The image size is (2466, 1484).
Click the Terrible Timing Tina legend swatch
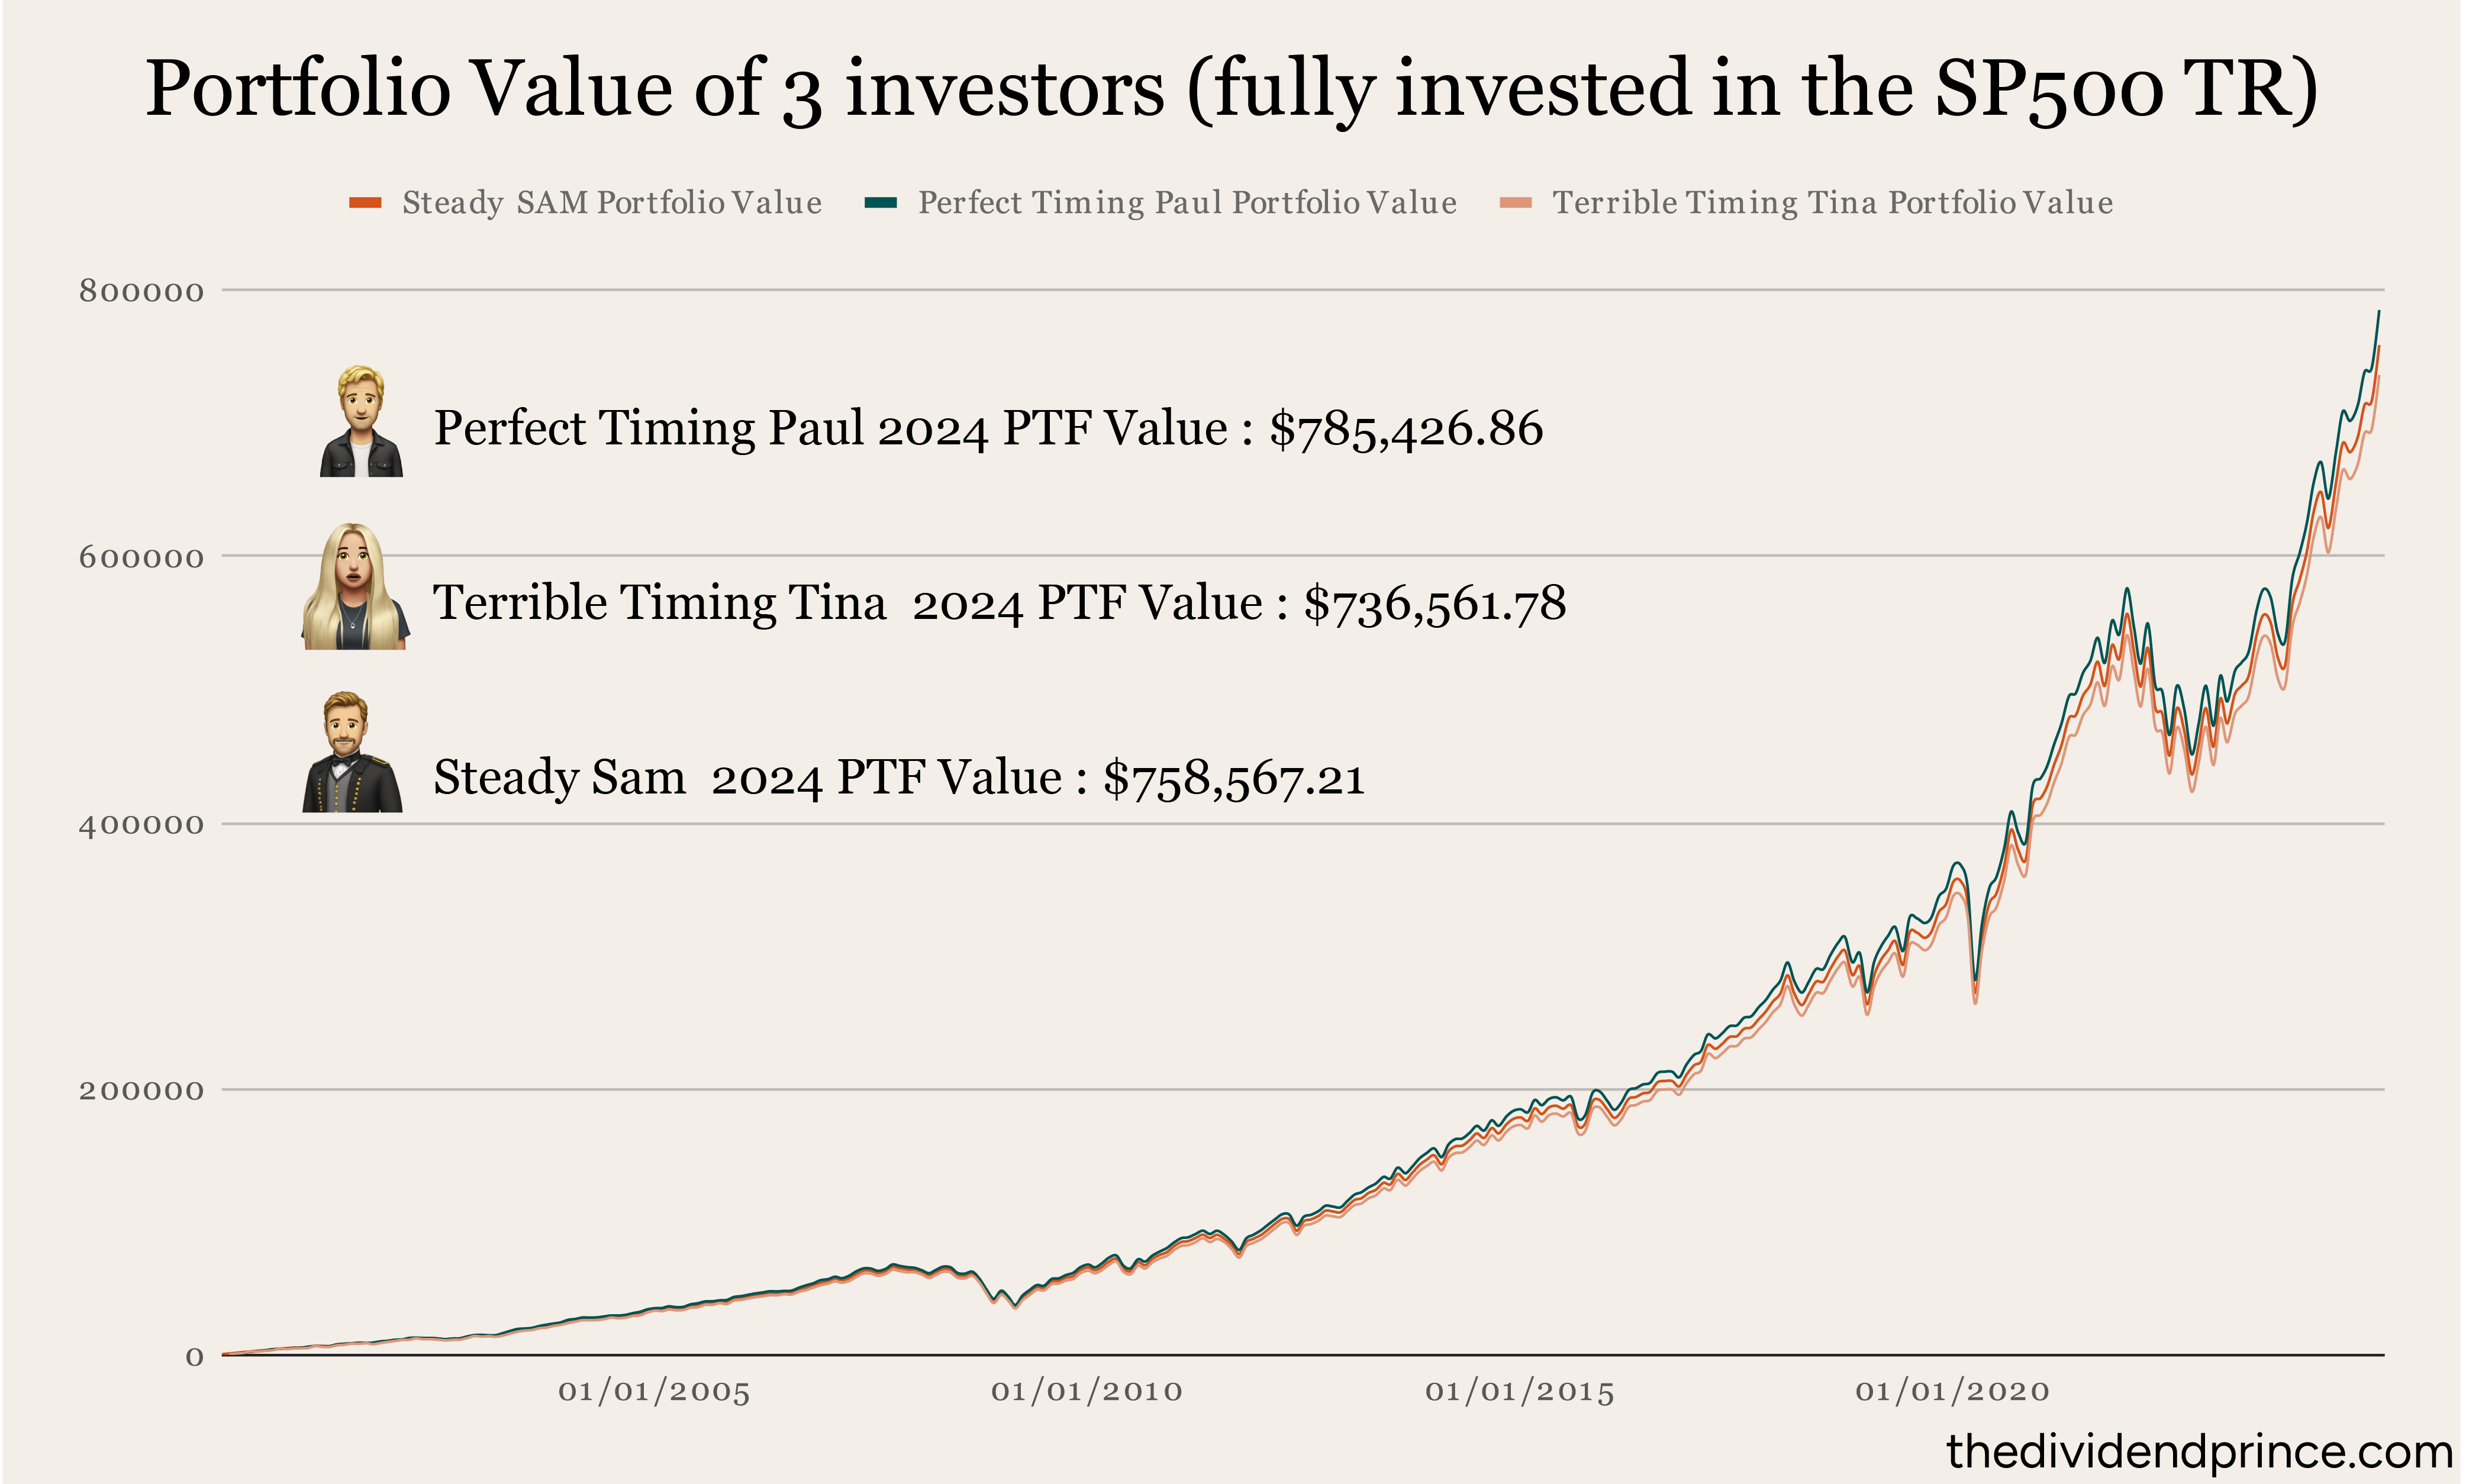coord(1515,203)
